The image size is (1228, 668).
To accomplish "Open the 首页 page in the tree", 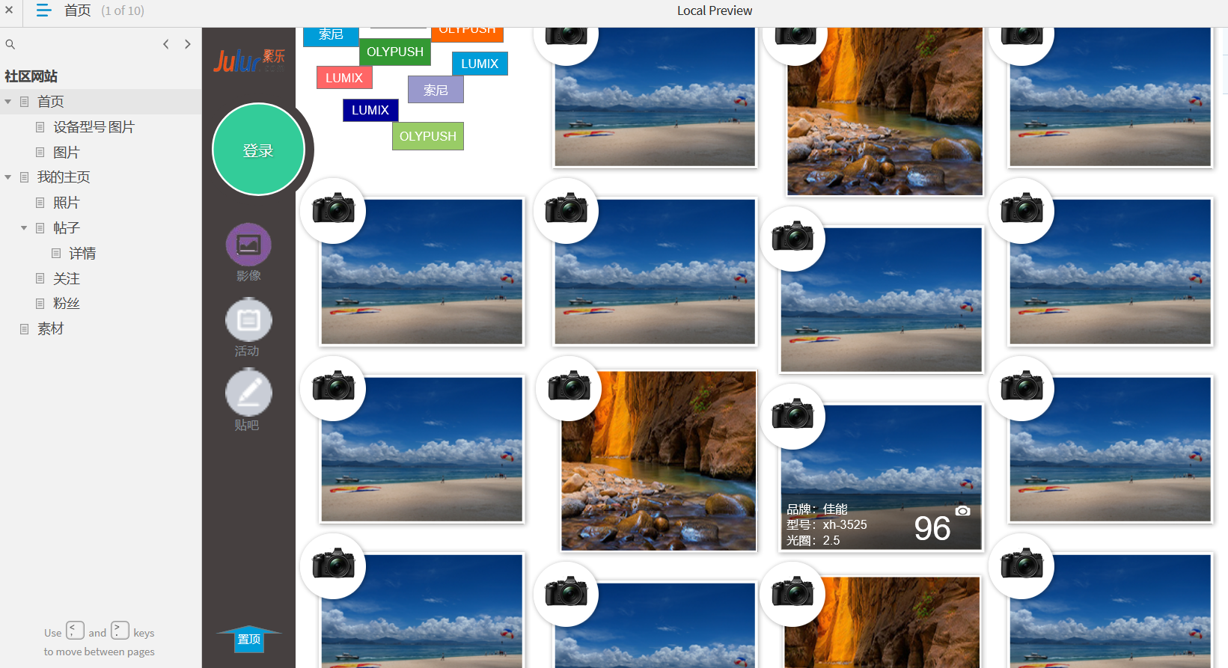I will coord(51,102).
